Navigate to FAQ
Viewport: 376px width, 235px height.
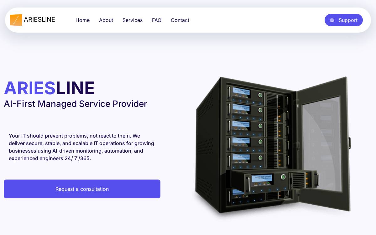pyautogui.click(x=157, y=20)
